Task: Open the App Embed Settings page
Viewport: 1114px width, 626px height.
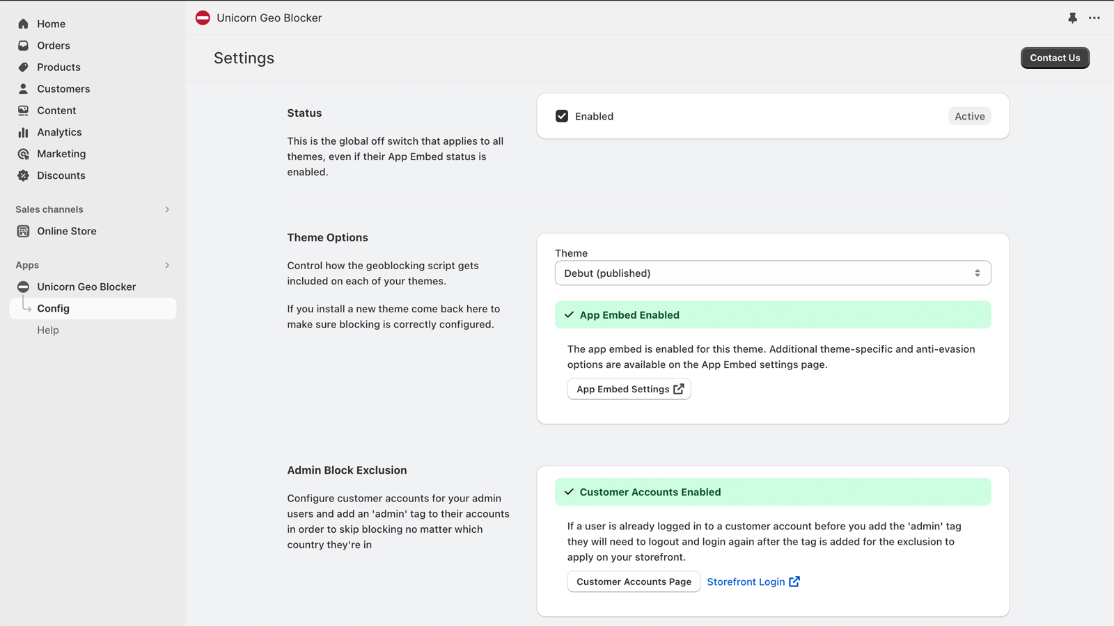Action: click(x=629, y=389)
